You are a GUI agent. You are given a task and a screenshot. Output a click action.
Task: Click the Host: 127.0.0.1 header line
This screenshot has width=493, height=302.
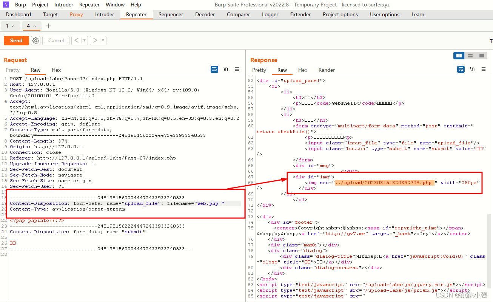tap(32, 84)
